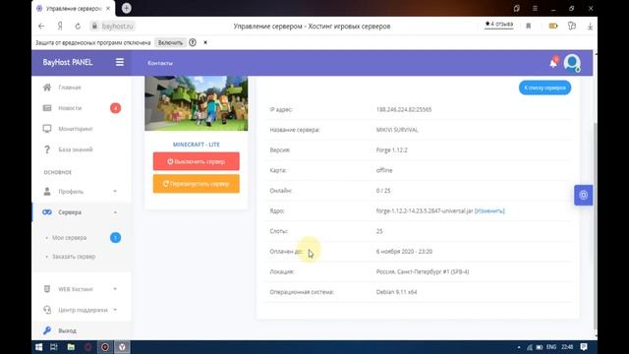Click the 4 отзыва reviews link

498,25
